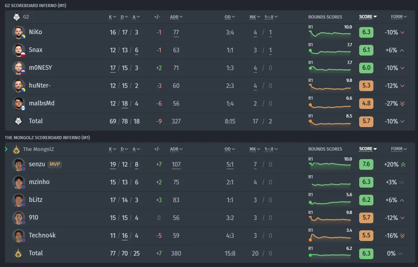Open Techno4k's player avatar

click(19, 236)
